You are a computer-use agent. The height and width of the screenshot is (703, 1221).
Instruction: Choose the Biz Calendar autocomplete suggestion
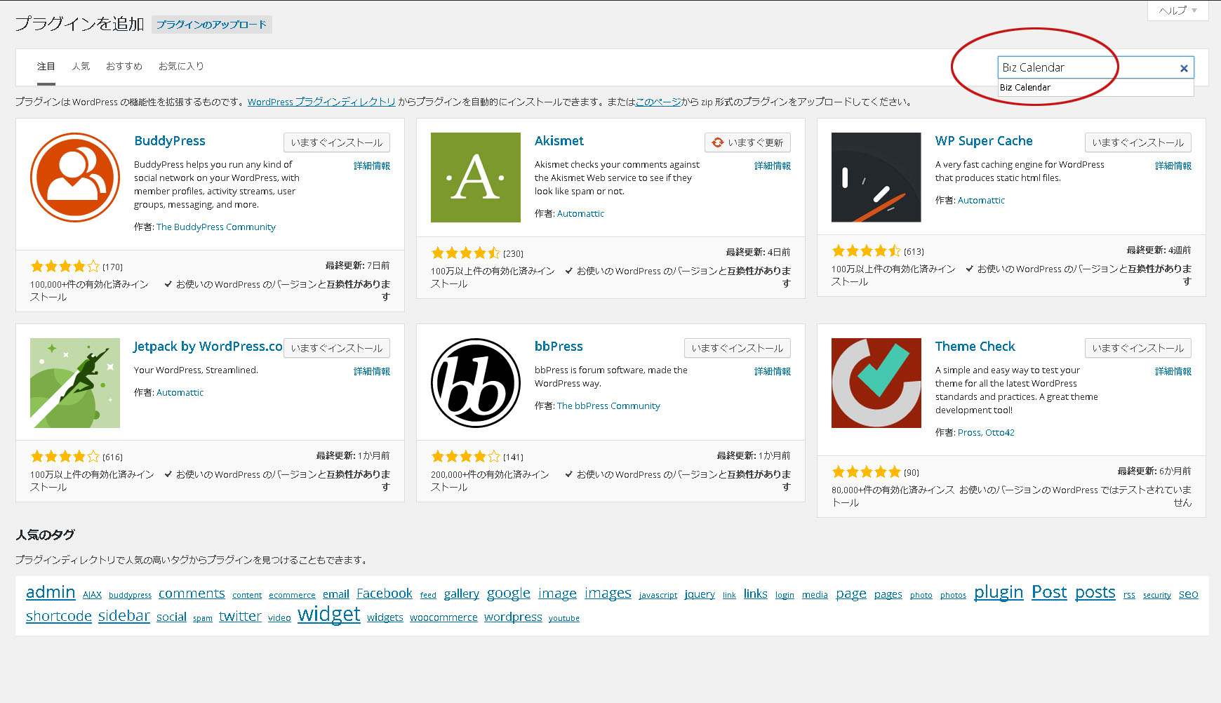[1095, 88]
